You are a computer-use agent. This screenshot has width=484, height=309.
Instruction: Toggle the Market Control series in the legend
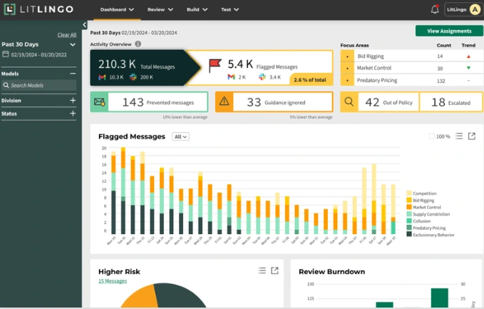pos(424,207)
